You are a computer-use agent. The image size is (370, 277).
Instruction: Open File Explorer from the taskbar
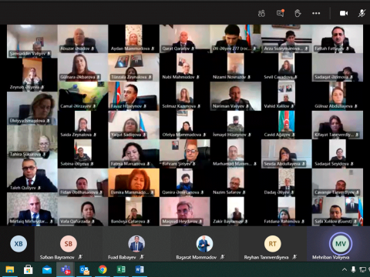(10, 269)
